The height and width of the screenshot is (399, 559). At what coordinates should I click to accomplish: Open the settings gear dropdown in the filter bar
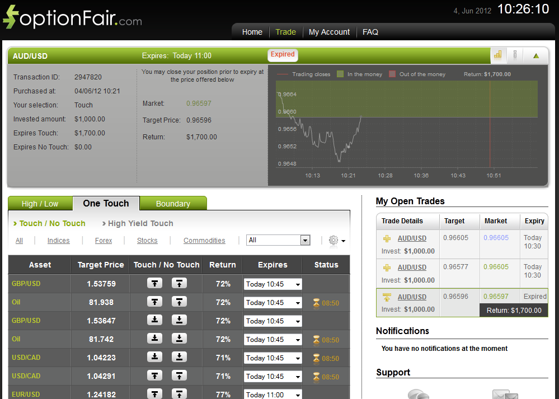pos(336,241)
